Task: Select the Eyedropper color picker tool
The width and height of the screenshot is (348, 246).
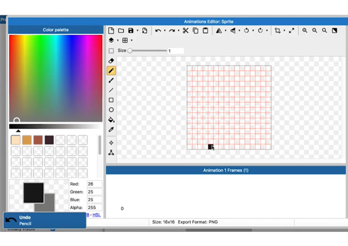Action: pyautogui.click(x=111, y=130)
